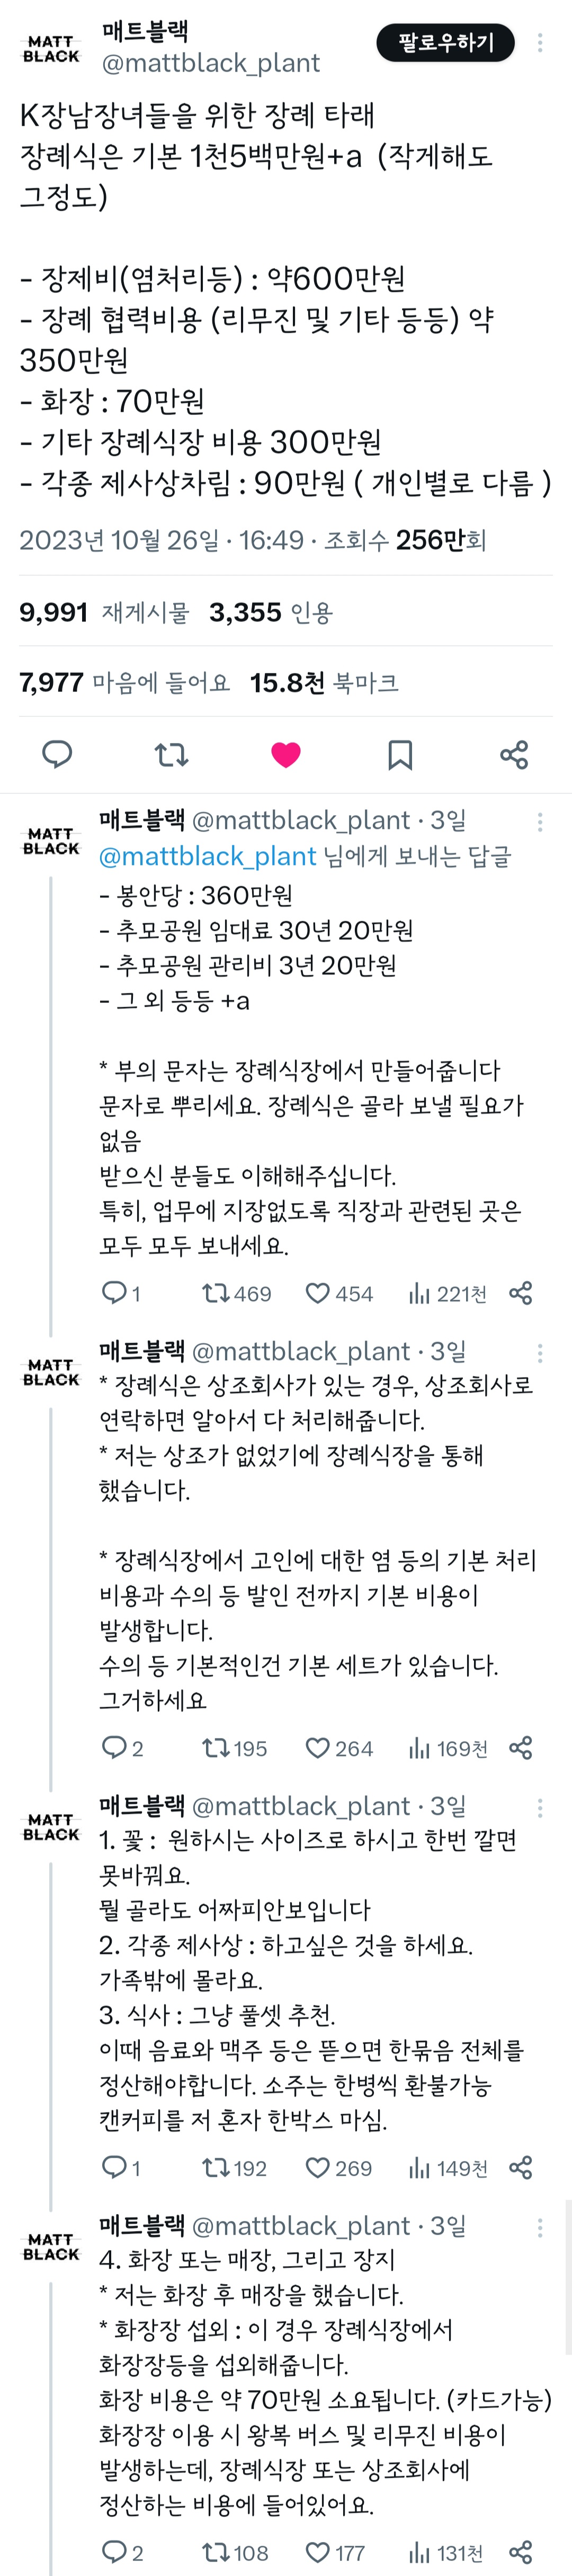
Task: View analytics showing 221천 views
Action: [447, 1294]
